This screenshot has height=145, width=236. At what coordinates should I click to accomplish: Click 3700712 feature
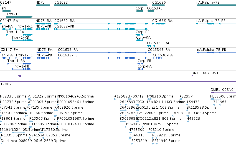tap(130, 99)
